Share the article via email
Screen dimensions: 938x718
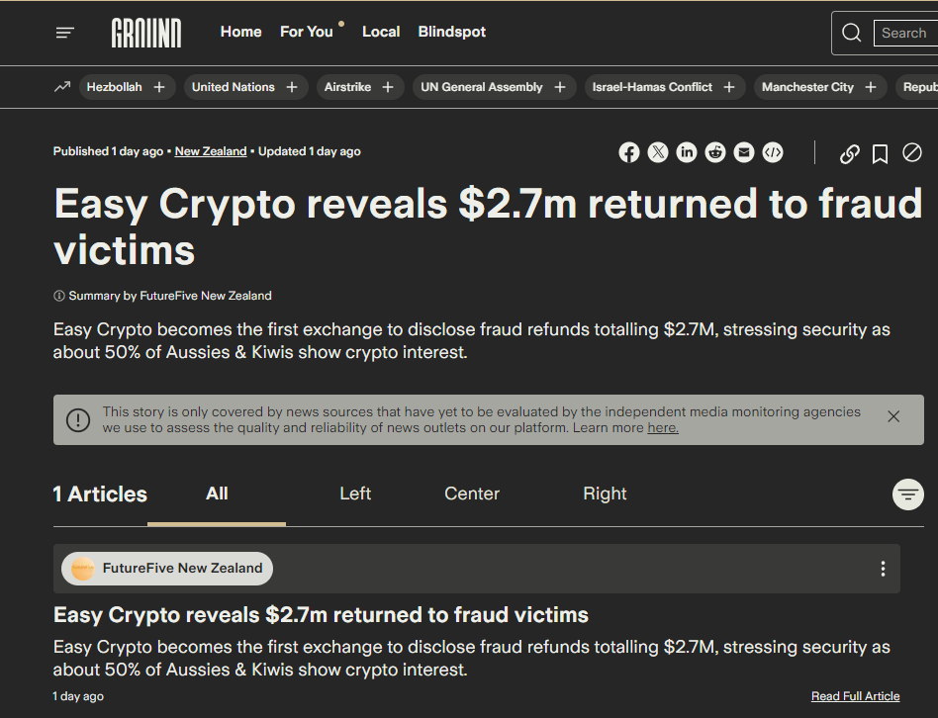click(744, 152)
